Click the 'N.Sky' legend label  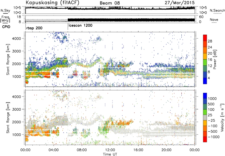pos(5,10)
